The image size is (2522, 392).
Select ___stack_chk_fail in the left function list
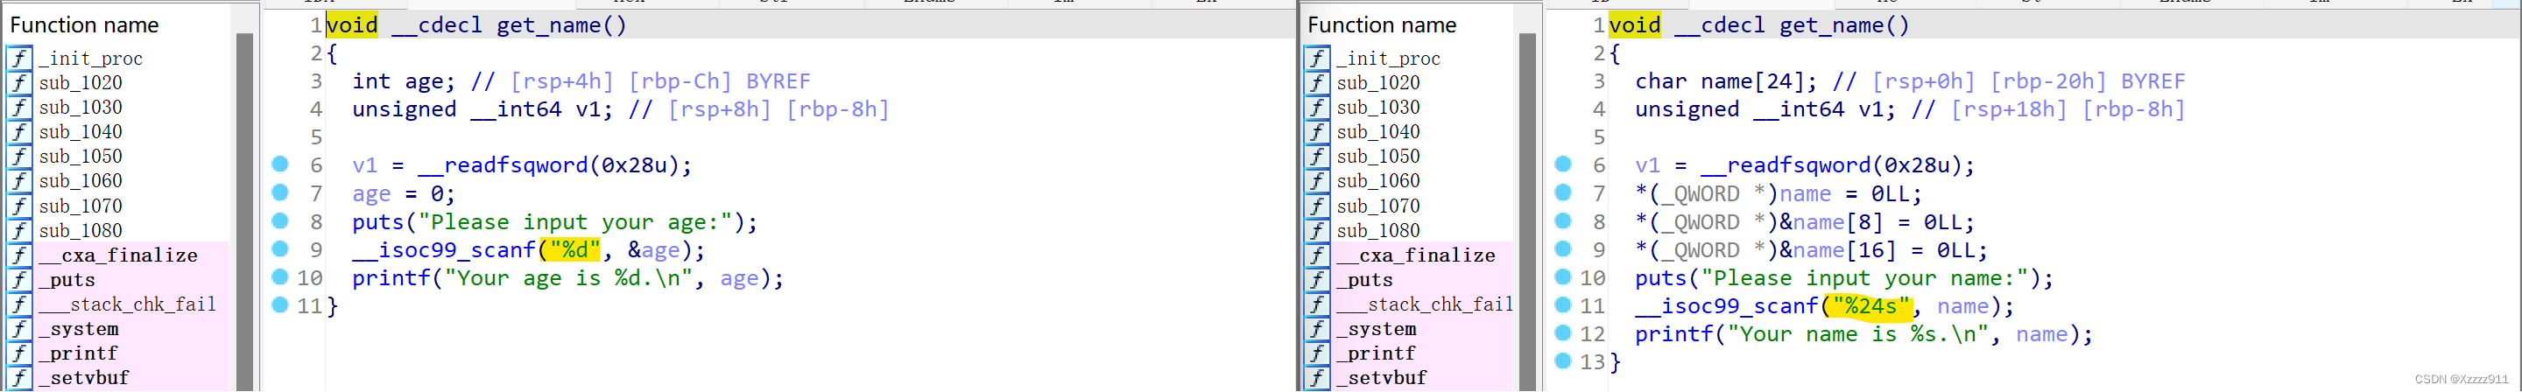click(127, 305)
